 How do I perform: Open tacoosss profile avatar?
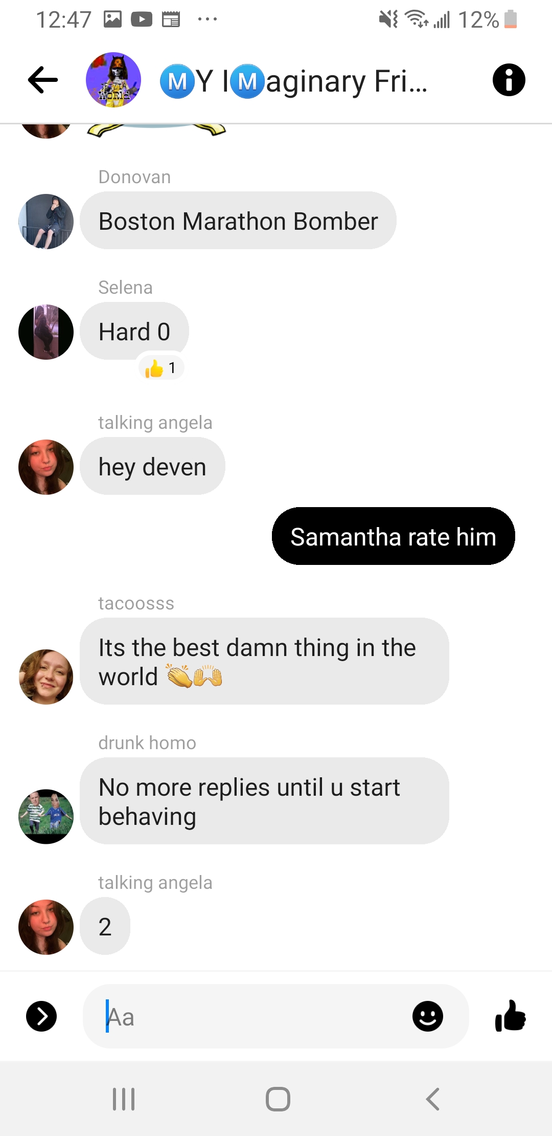(x=46, y=677)
